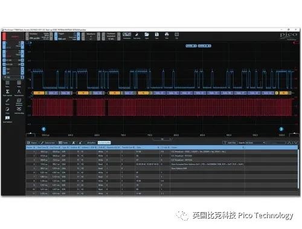Image resolution: width=302 pixels, height=229 pixels.
Task: Select the Rulers tool icon
Action: coord(7,101)
